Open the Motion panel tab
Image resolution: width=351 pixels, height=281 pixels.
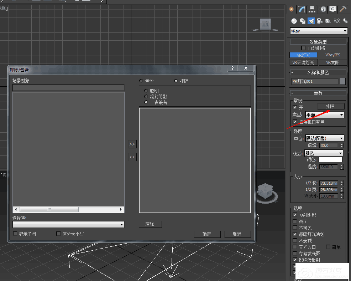pos(323,9)
